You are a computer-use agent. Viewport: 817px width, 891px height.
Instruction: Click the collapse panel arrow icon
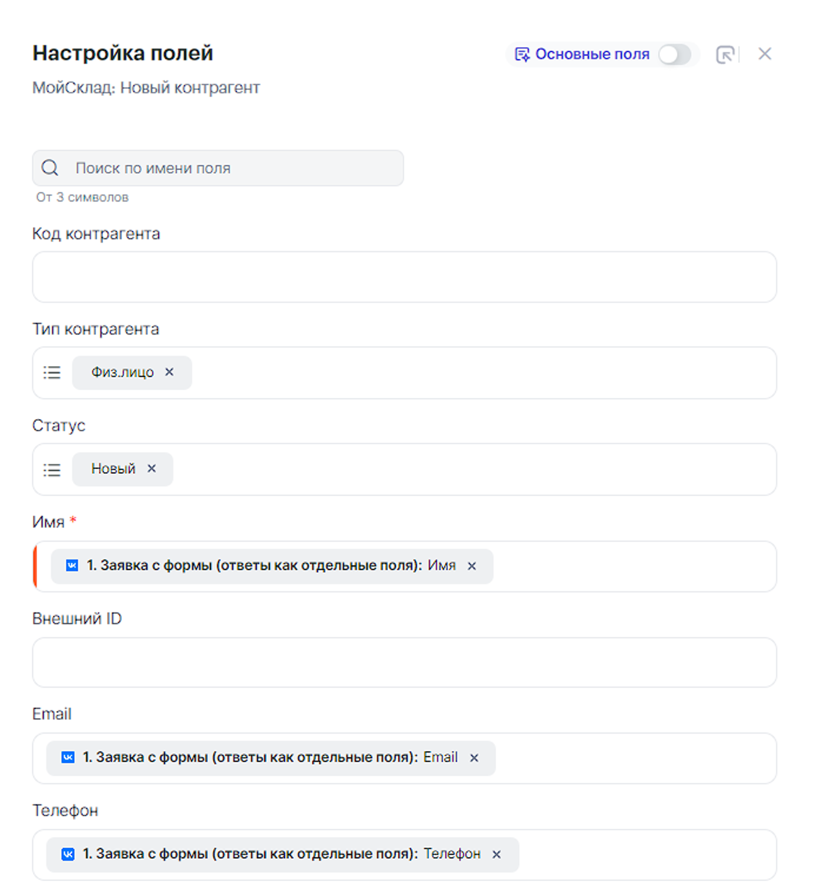(725, 55)
